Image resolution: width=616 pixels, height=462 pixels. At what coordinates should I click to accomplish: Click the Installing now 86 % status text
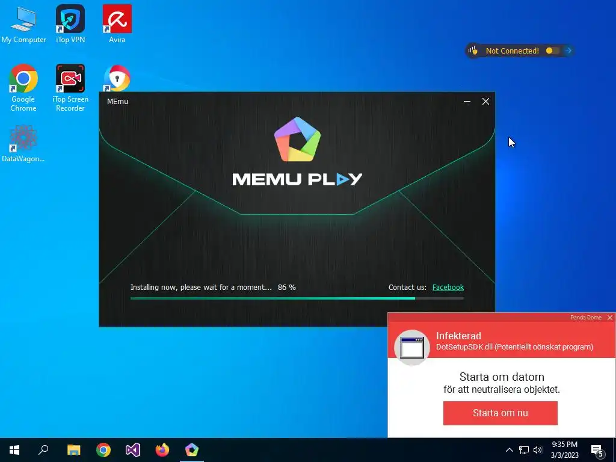coord(213,287)
